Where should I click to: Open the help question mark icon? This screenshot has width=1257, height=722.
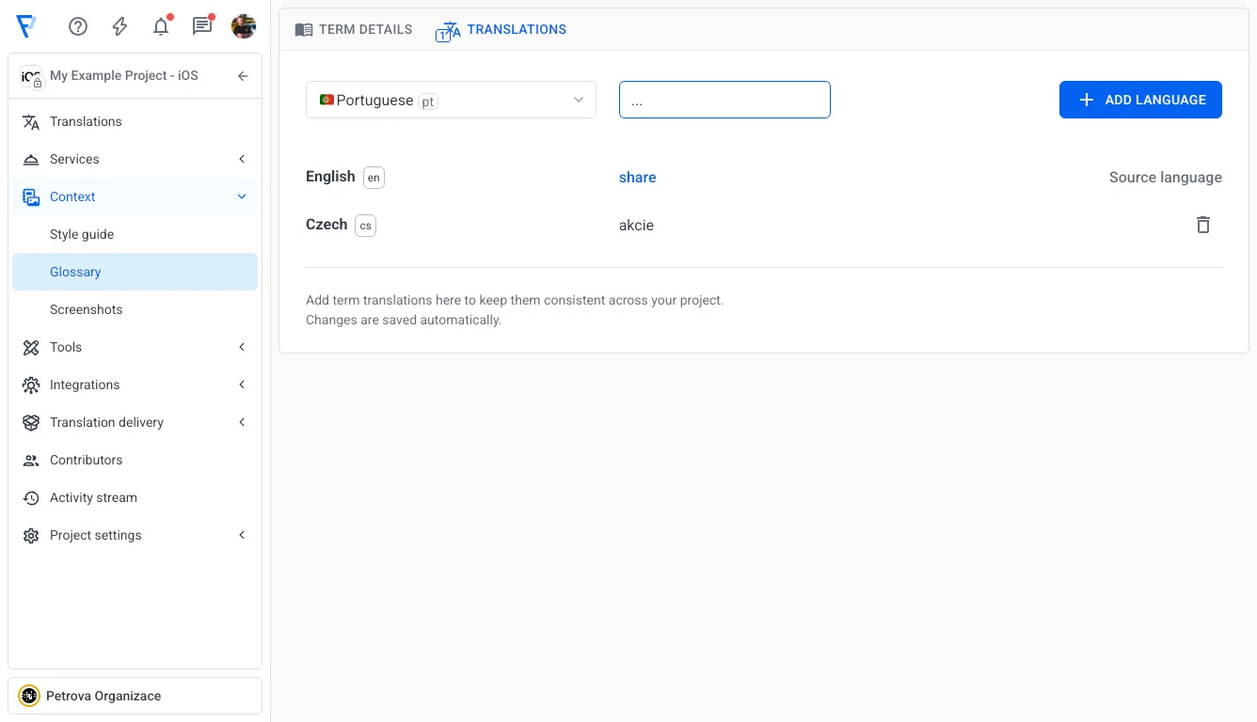coord(77,26)
